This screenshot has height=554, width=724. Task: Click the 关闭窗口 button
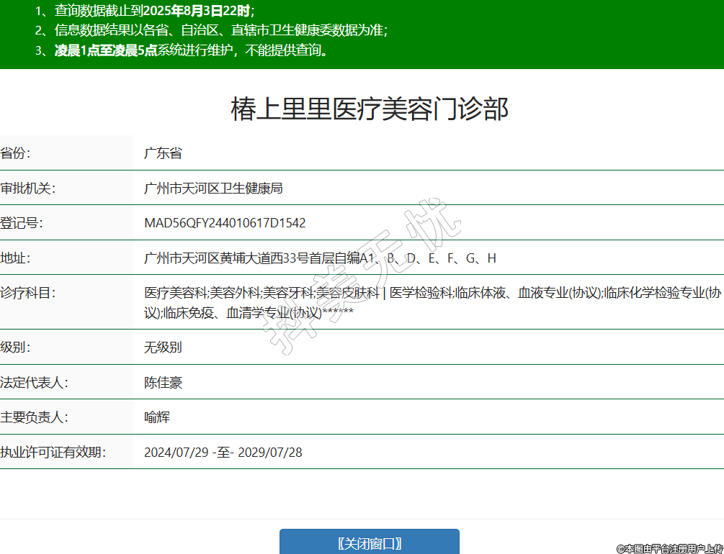pyautogui.click(x=369, y=543)
